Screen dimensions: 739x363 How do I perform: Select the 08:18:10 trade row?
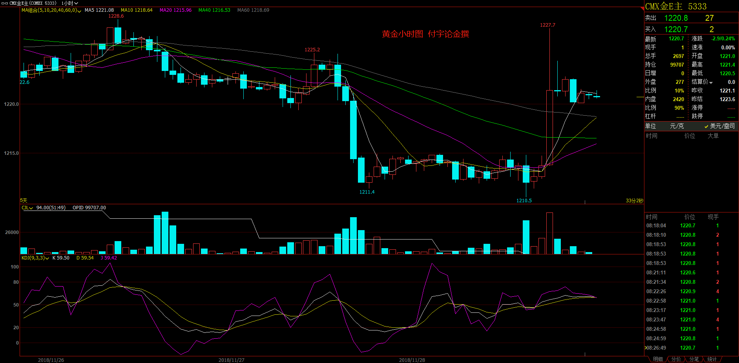pyautogui.click(x=692, y=235)
